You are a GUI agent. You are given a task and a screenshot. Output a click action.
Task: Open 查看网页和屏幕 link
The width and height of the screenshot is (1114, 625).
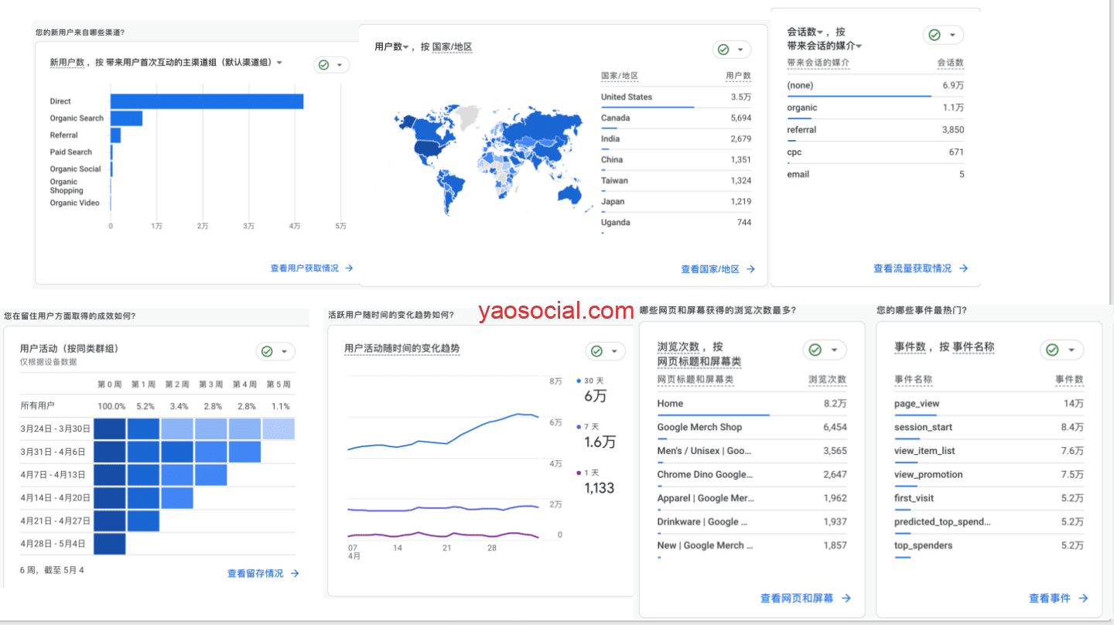[797, 598]
